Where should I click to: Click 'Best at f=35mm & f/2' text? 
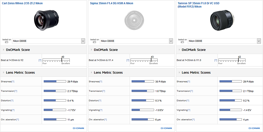(x=12, y=60)
